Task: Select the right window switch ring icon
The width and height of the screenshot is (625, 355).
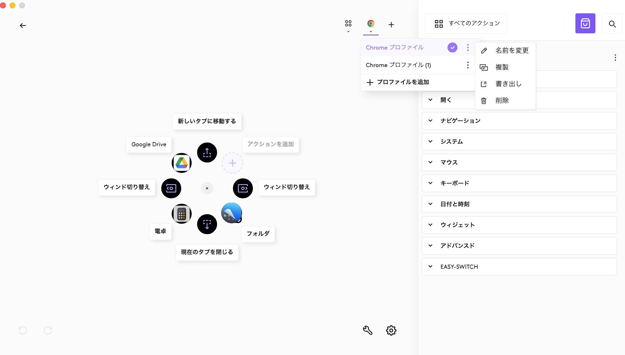Action: [243, 188]
